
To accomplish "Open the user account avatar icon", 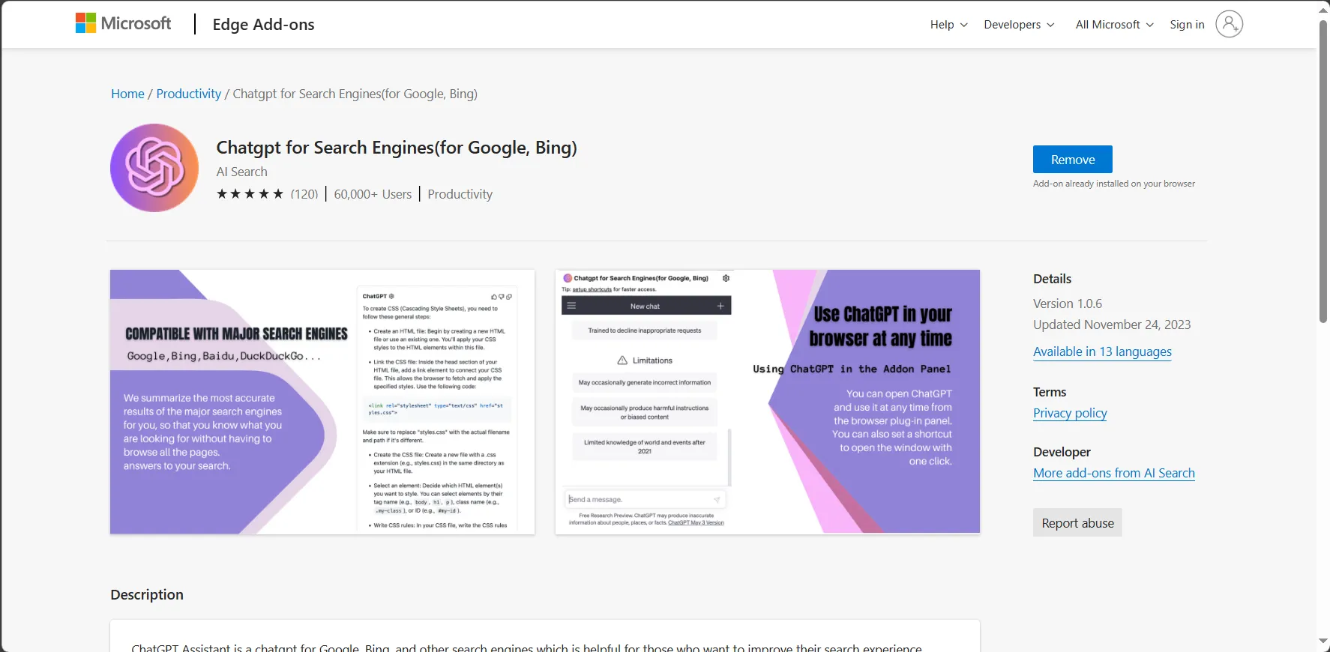I will [x=1229, y=24].
